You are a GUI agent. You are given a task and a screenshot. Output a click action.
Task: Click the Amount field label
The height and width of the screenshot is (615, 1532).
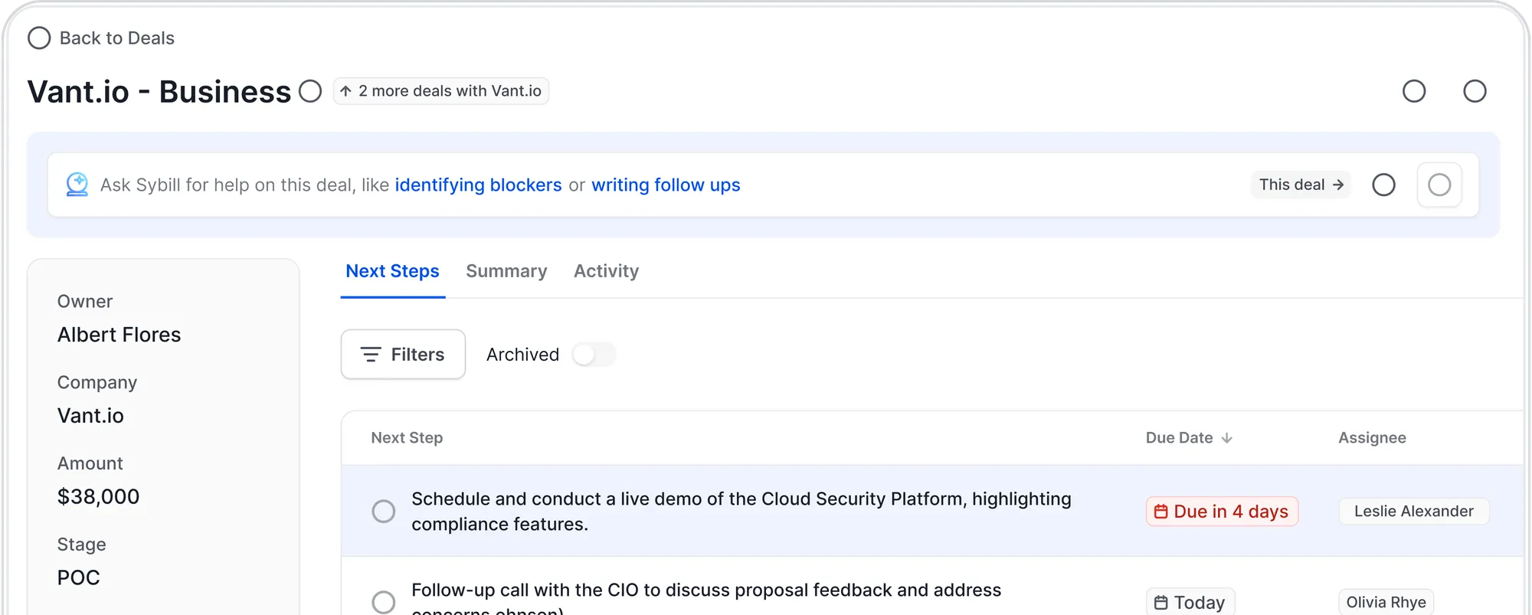90,464
